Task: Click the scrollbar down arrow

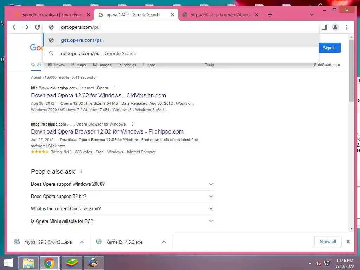Action: click(351, 229)
